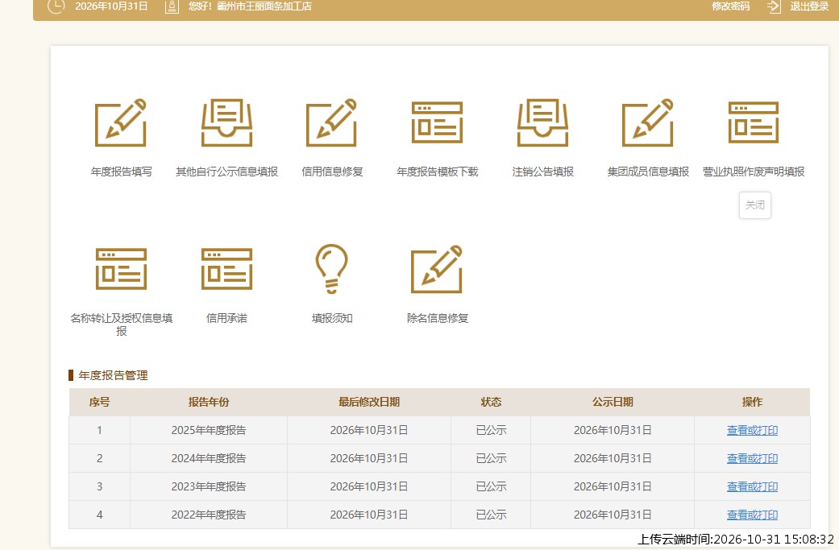Click the logout arrow icon in header
Viewport: 839px width, 550px height.
point(774,6)
